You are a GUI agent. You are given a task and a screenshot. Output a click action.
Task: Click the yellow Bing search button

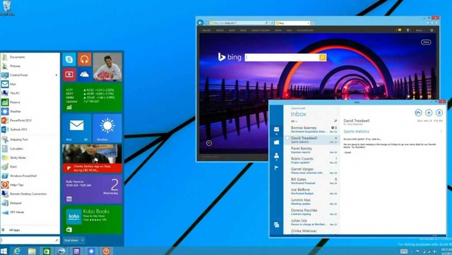(323, 58)
